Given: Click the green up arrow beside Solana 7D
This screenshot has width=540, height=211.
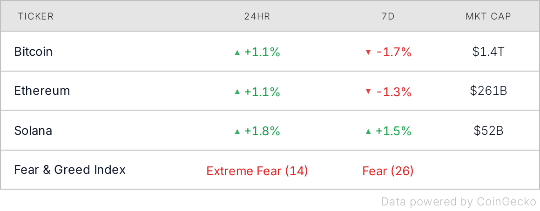Looking at the screenshot, I should coord(368,131).
